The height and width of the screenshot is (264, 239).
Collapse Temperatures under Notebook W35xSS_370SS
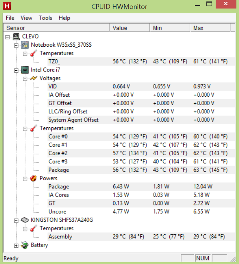pos(25,54)
